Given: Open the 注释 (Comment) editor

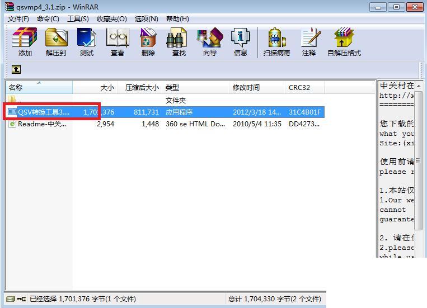Looking at the screenshot, I should click(x=309, y=42).
